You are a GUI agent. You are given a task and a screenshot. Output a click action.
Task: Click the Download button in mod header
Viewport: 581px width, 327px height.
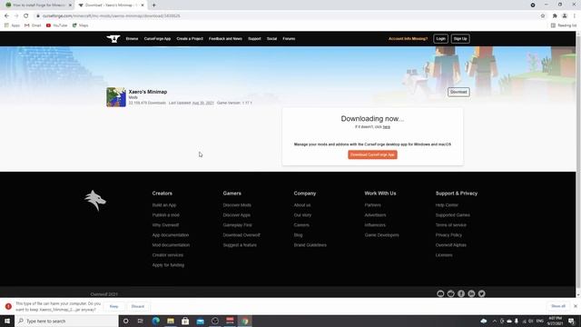point(458,92)
